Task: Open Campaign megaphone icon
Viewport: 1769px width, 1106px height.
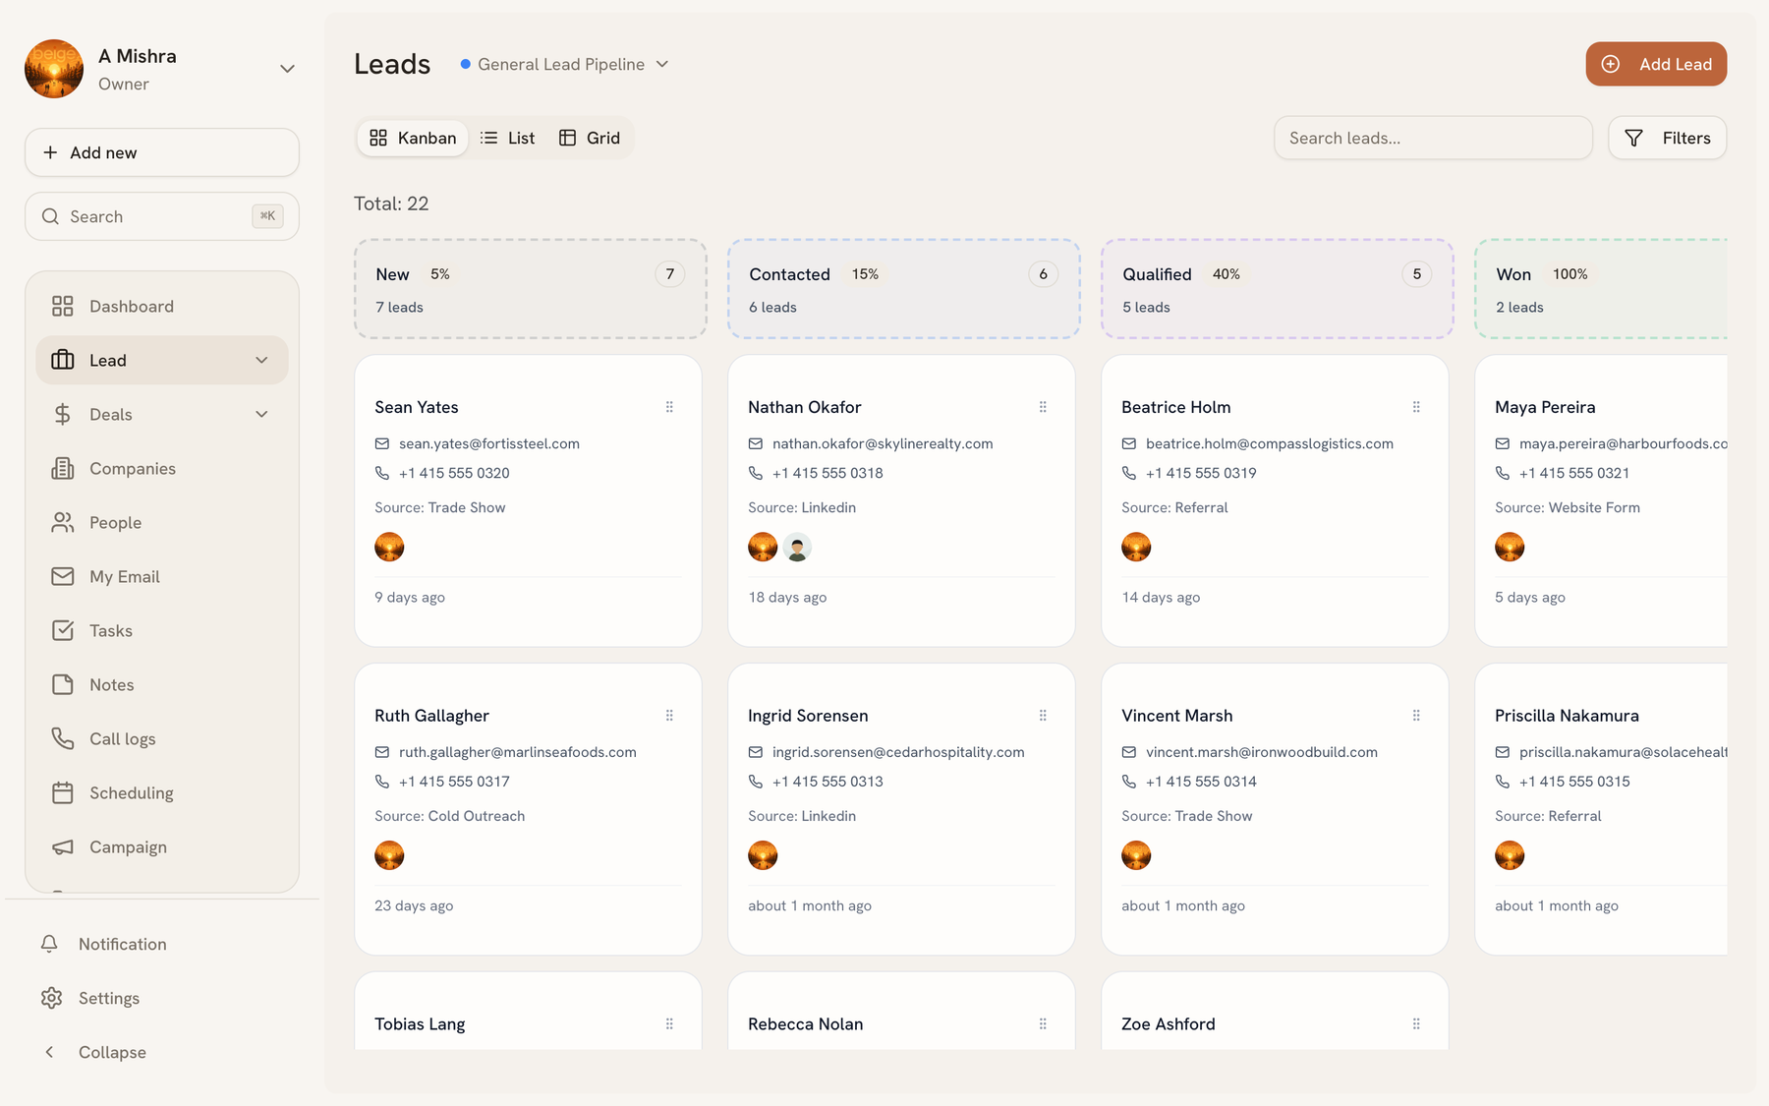Action: (63, 847)
